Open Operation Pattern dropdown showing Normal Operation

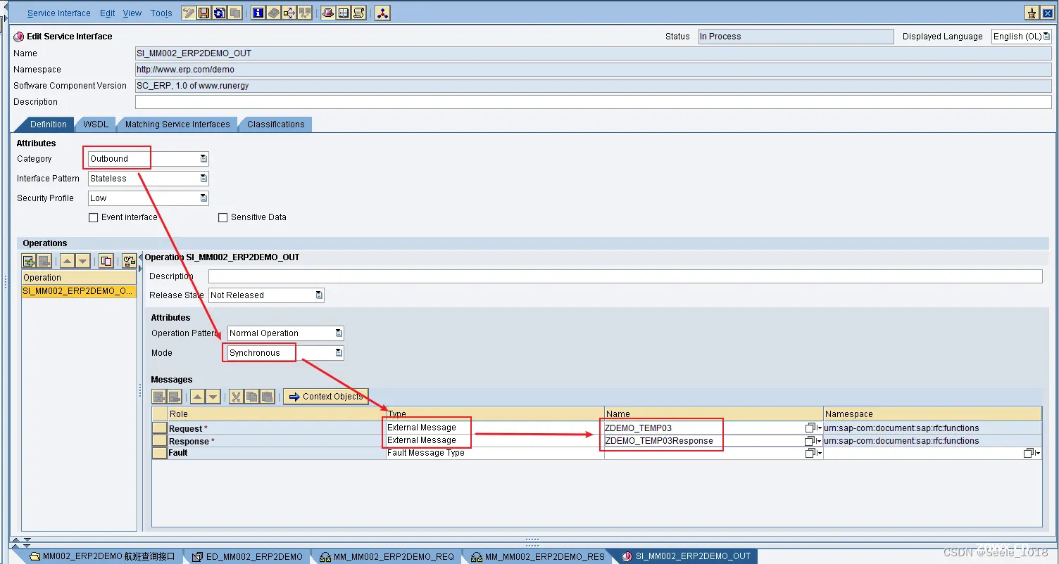[x=339, y=333]
